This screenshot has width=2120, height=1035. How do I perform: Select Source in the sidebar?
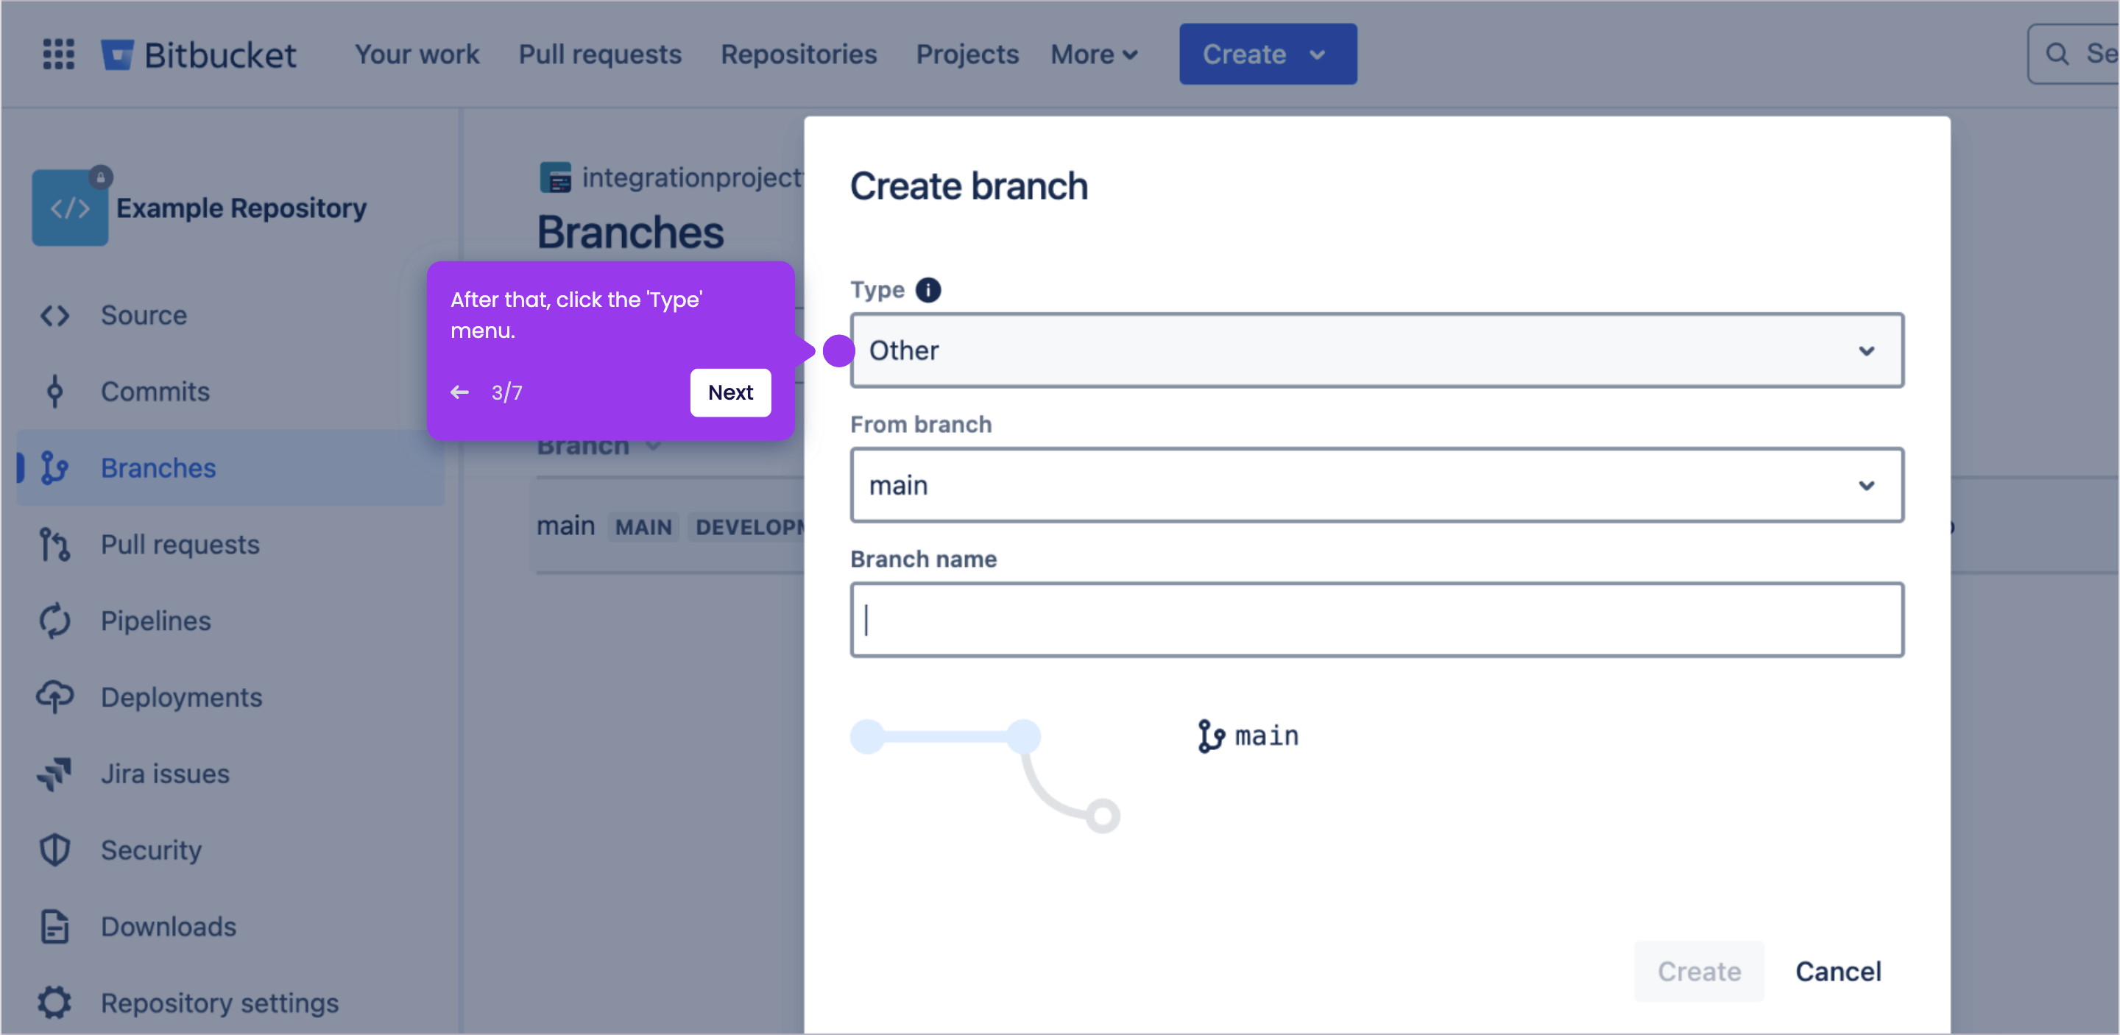(x=230, y=315)
